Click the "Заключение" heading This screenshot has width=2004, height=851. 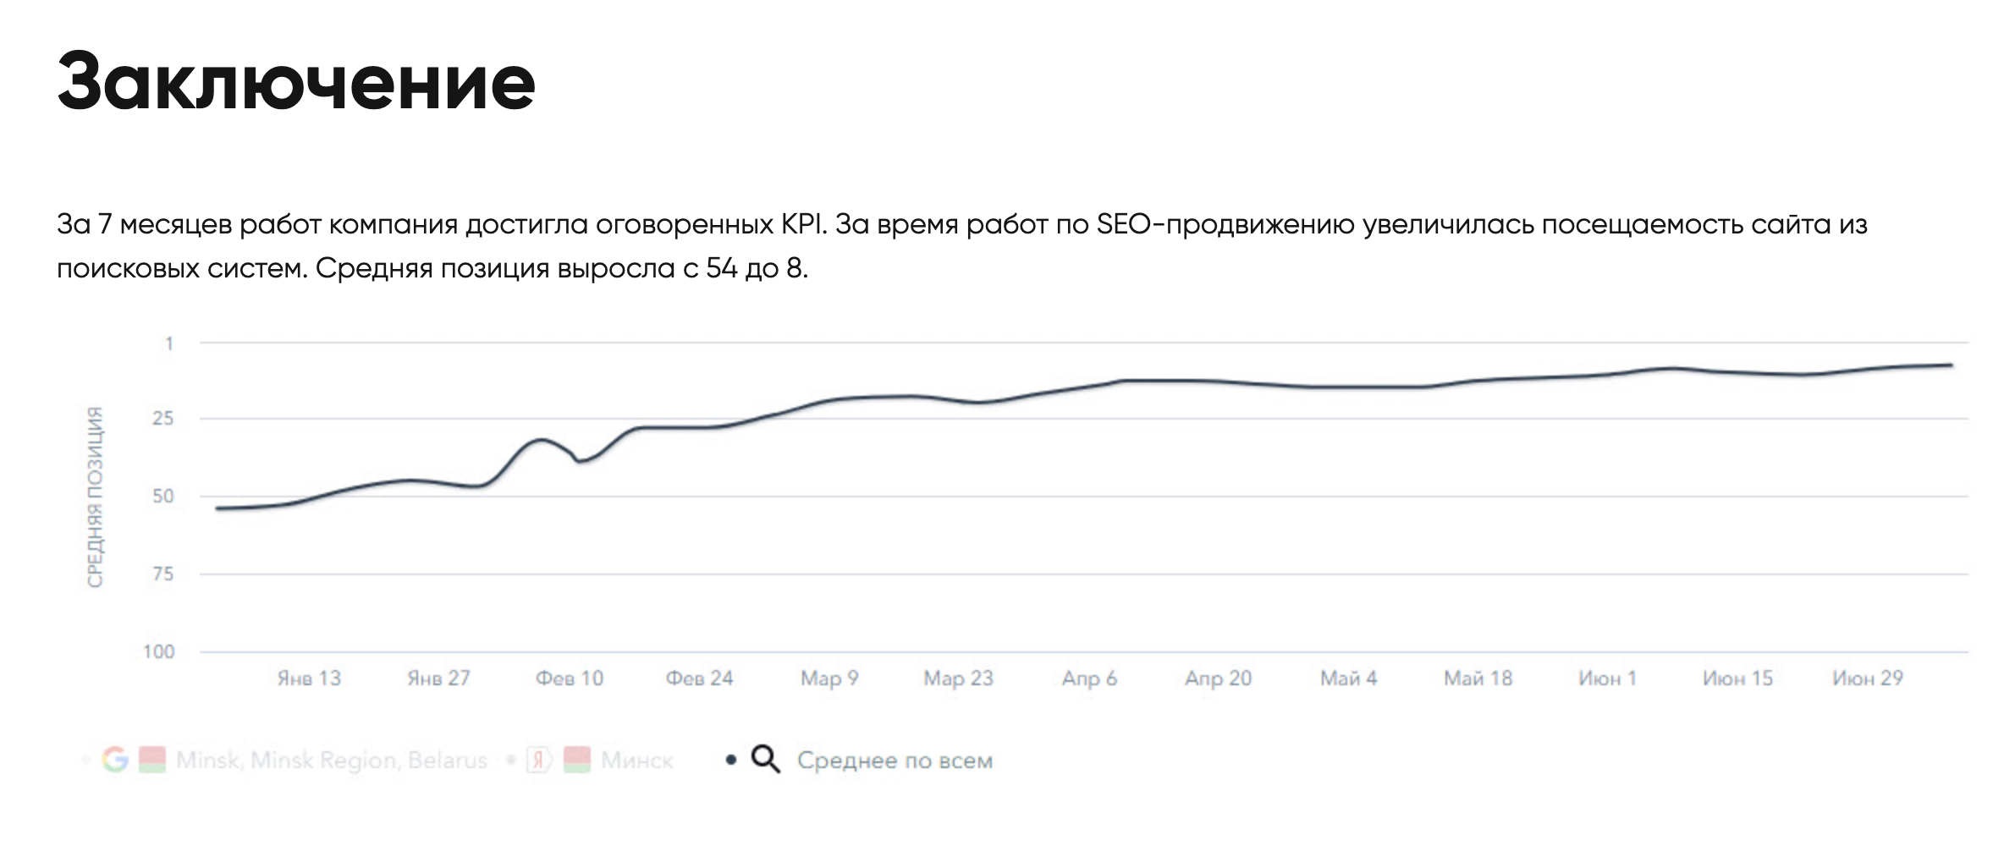click(x=296, y=82)
